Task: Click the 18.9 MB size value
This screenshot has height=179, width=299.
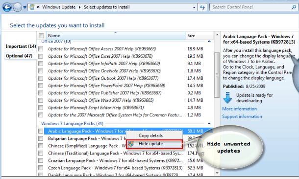Action: pos(195,49)
